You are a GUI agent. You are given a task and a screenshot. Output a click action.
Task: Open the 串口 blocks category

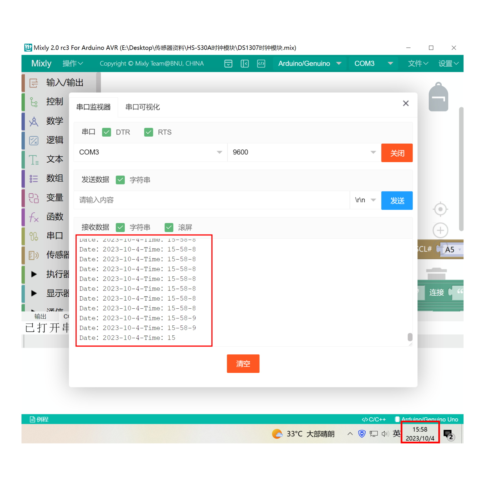tap(55, 236)
